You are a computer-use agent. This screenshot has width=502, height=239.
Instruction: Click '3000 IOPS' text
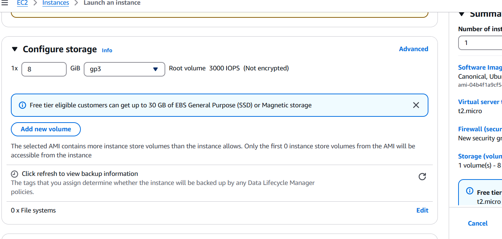(224, 68)
